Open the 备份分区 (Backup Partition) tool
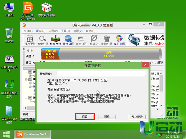The image size is (186, 139). pos(120,40)
